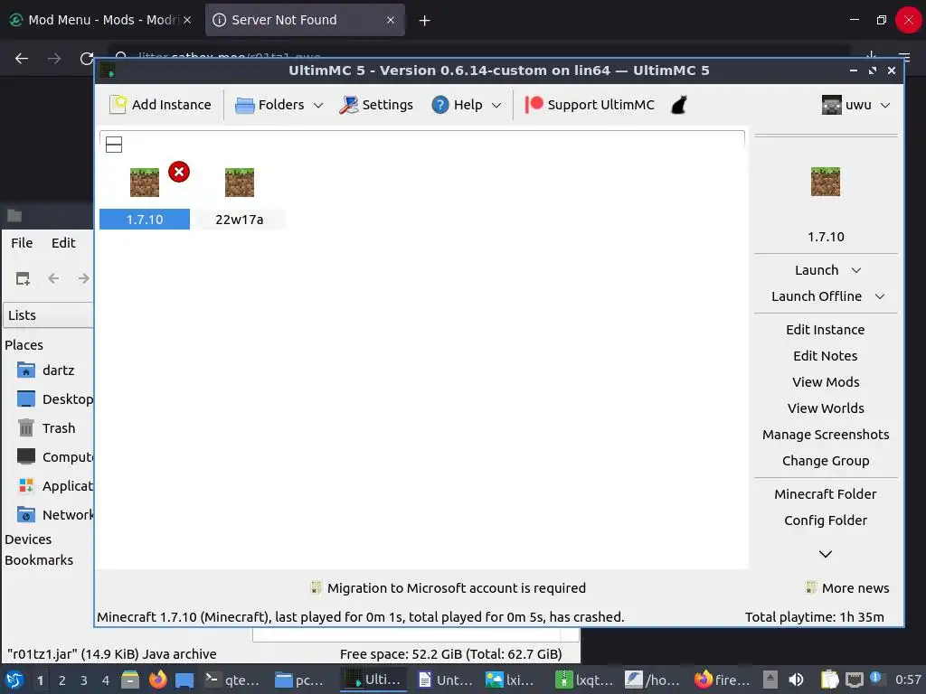Close the Mod Menu browser tab
926x694 pixels.
tap(187, 20)
